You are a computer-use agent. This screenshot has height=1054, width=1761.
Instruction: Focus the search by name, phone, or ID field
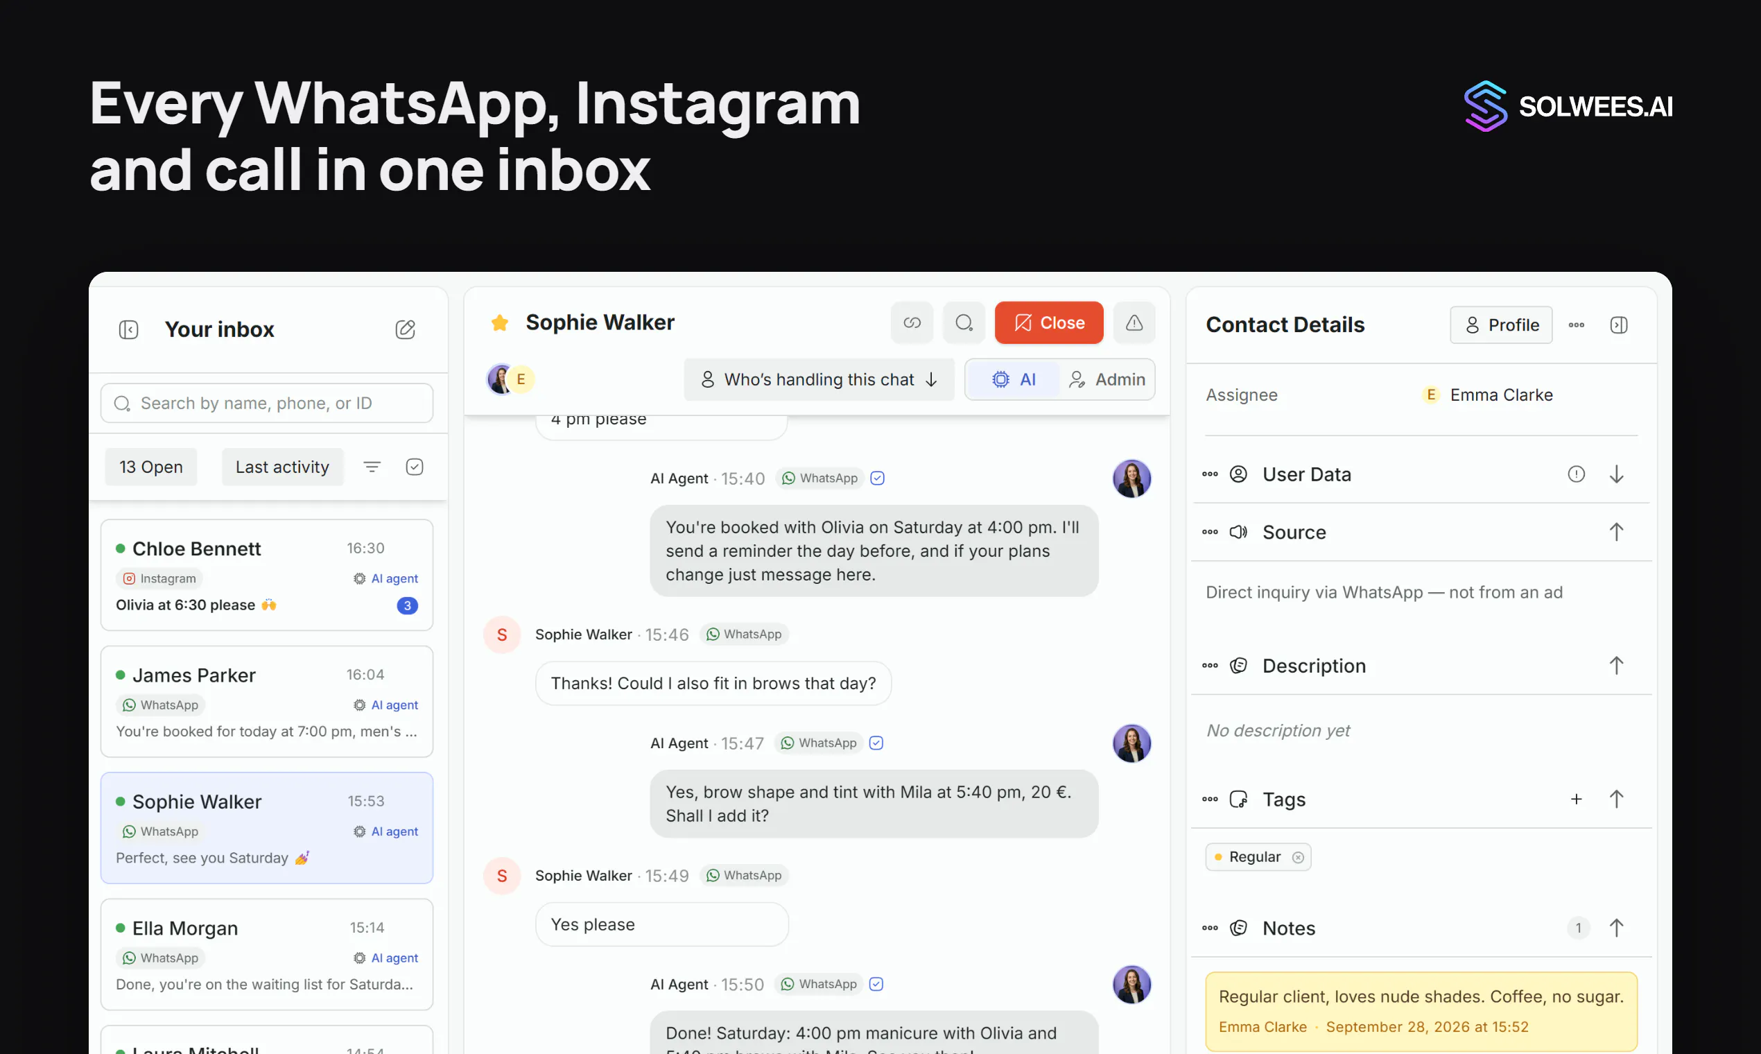267,404
